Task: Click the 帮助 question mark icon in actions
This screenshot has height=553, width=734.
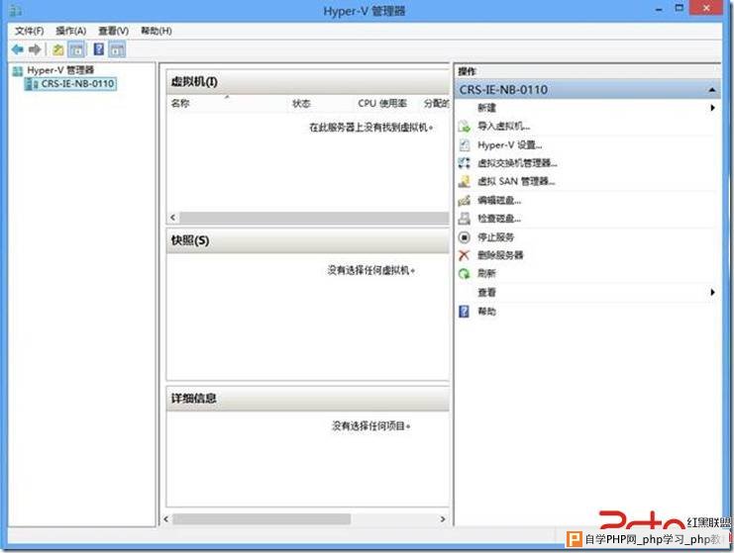Action: (464, 312)
